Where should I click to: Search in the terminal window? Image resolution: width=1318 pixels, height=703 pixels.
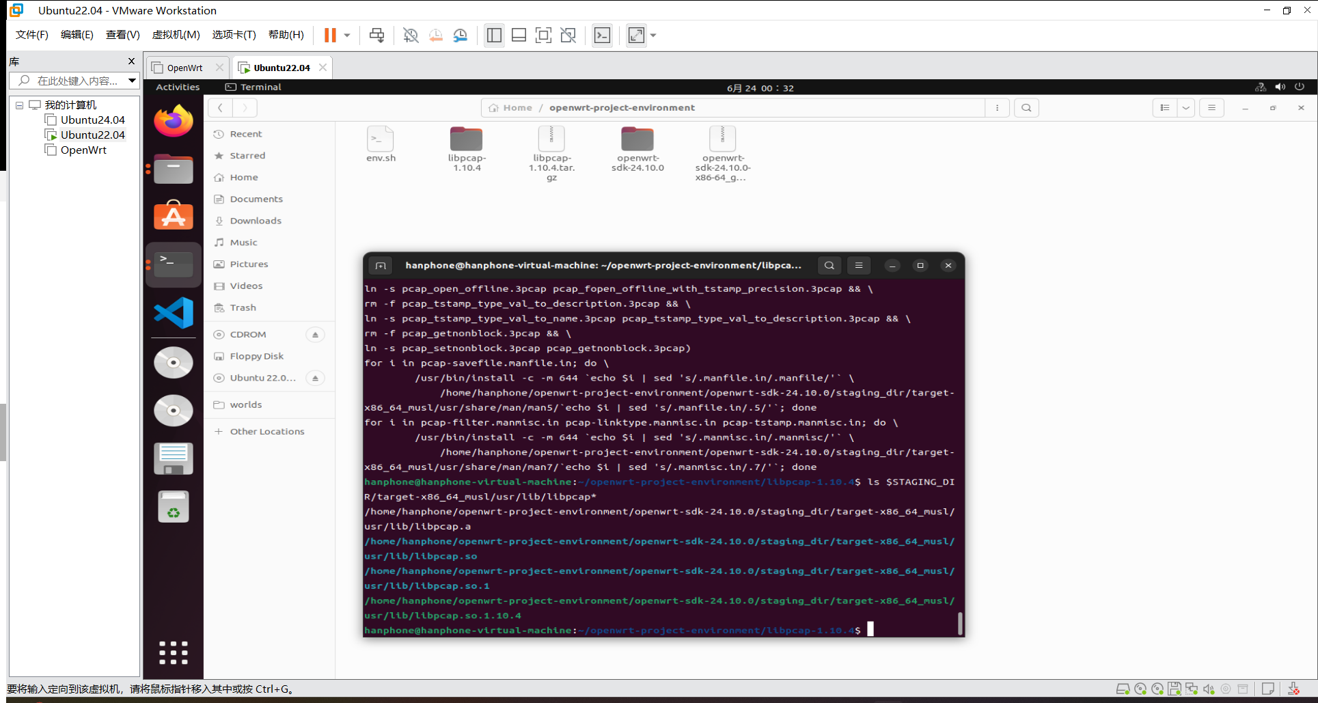829,266
